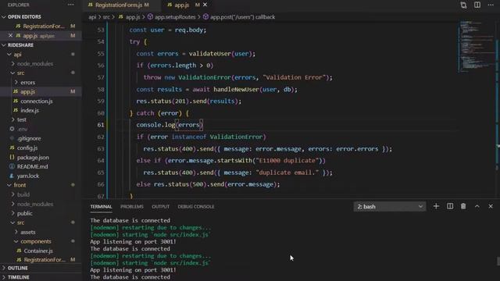Close app.js in Open Editors list
The height and width of the screenshot is (281, 500).
pos(10,35)
